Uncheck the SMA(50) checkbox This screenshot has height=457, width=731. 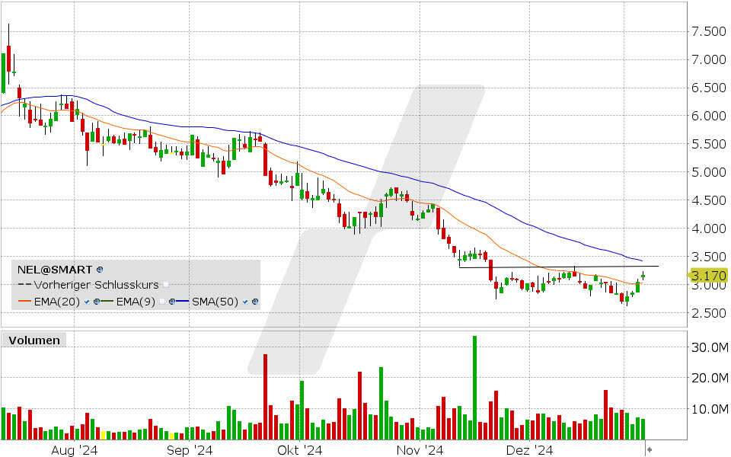point(245,302)
